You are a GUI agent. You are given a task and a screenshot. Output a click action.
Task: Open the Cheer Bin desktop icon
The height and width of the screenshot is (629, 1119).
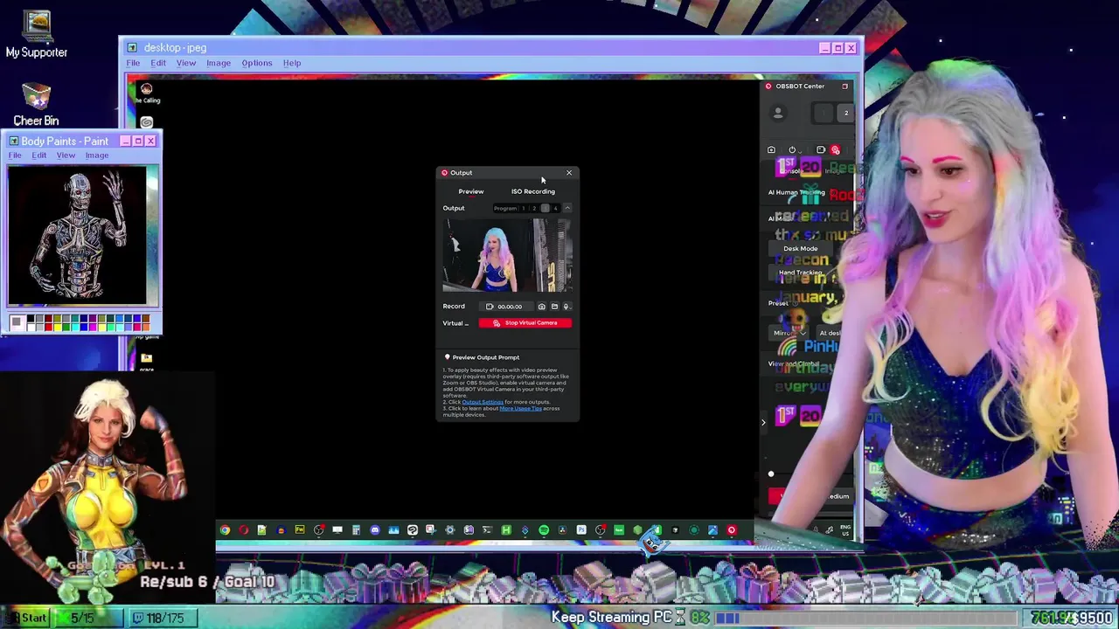36,105
